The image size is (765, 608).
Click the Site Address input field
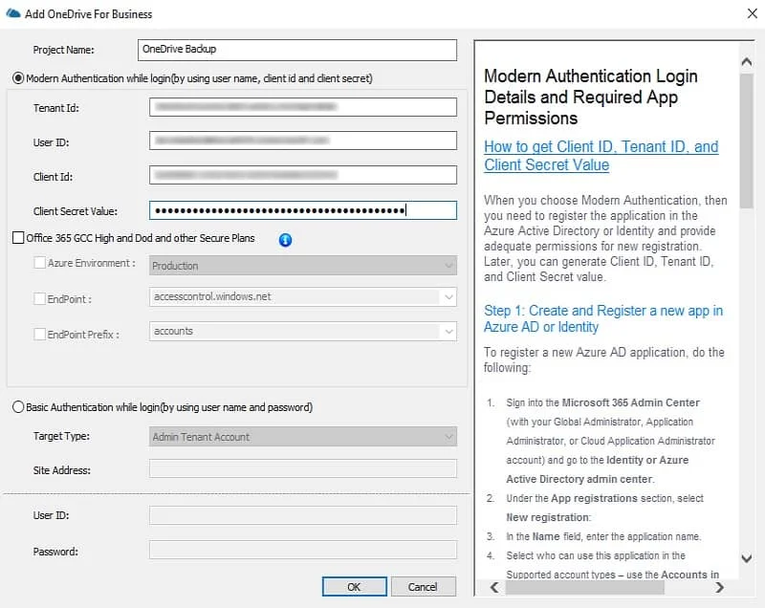[303, 469]
